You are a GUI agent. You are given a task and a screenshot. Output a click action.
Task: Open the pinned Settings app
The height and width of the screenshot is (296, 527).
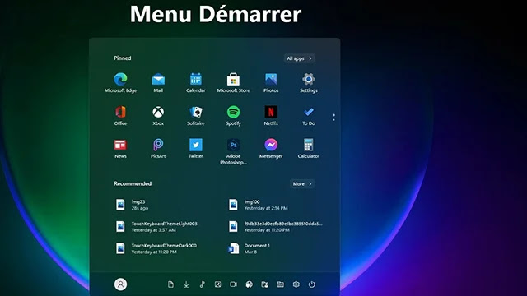click(x=309, y=82)
